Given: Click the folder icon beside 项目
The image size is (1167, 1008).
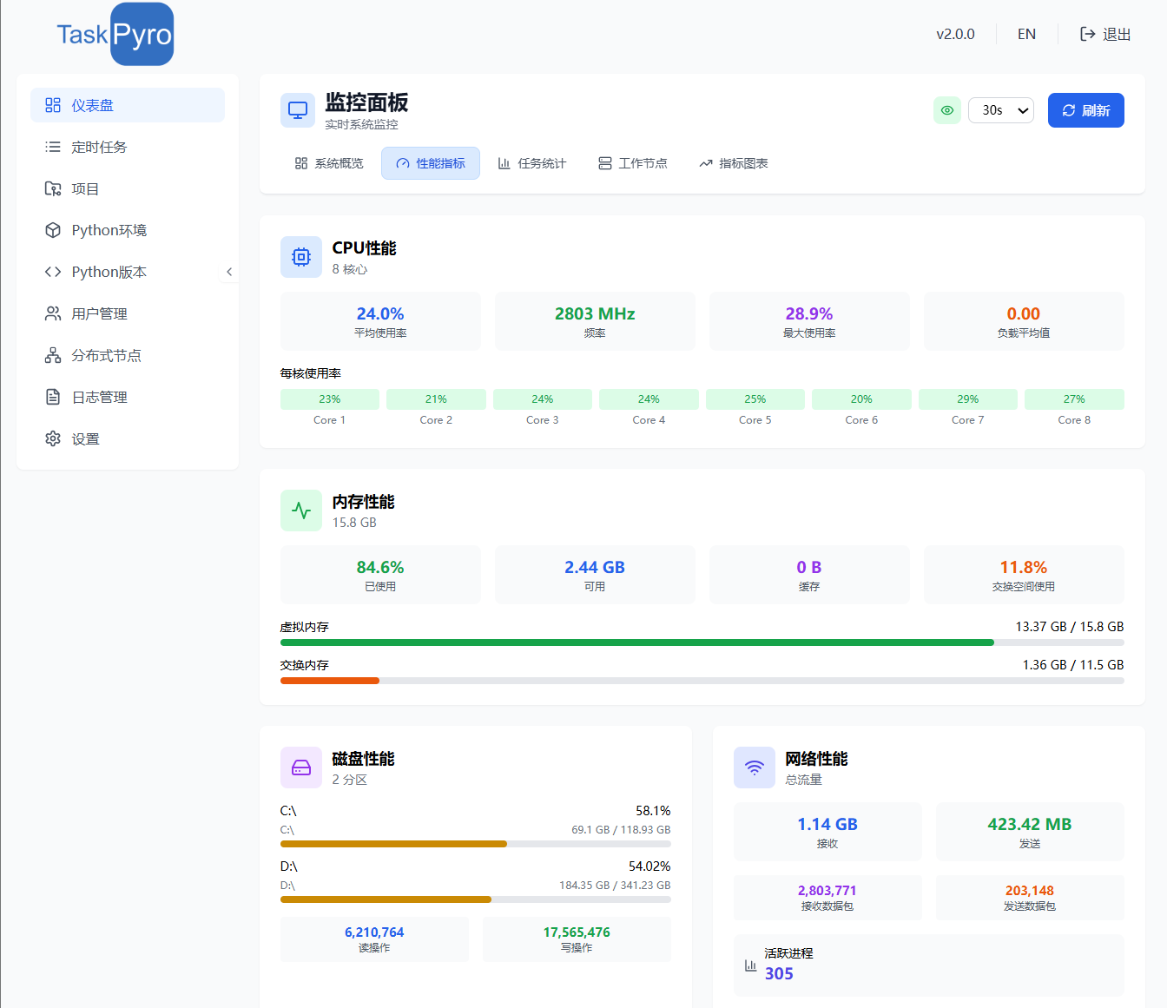Looking at the screenshot, I should pos(53,188).
